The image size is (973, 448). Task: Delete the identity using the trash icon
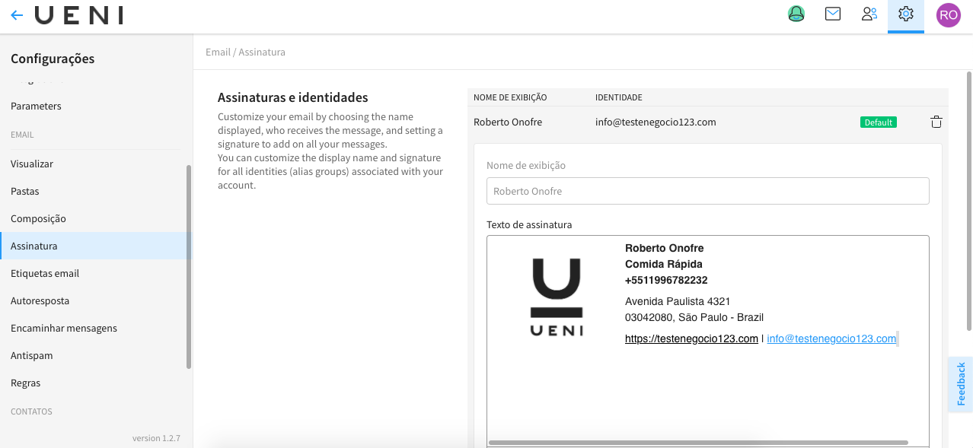point(936,121)
